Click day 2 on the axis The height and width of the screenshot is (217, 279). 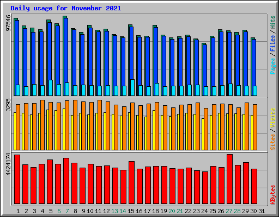click(x=26, y=211)
